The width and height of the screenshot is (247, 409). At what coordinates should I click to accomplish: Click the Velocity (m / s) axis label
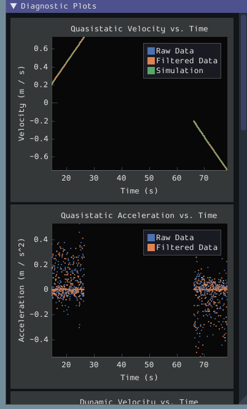click(22, 104)
